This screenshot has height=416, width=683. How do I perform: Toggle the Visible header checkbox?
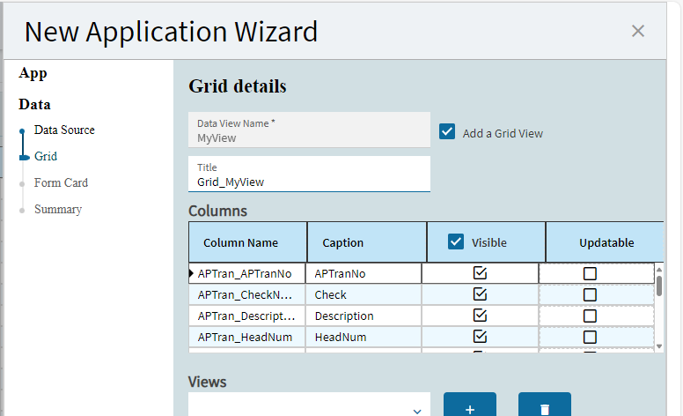[x=456, y=241]
